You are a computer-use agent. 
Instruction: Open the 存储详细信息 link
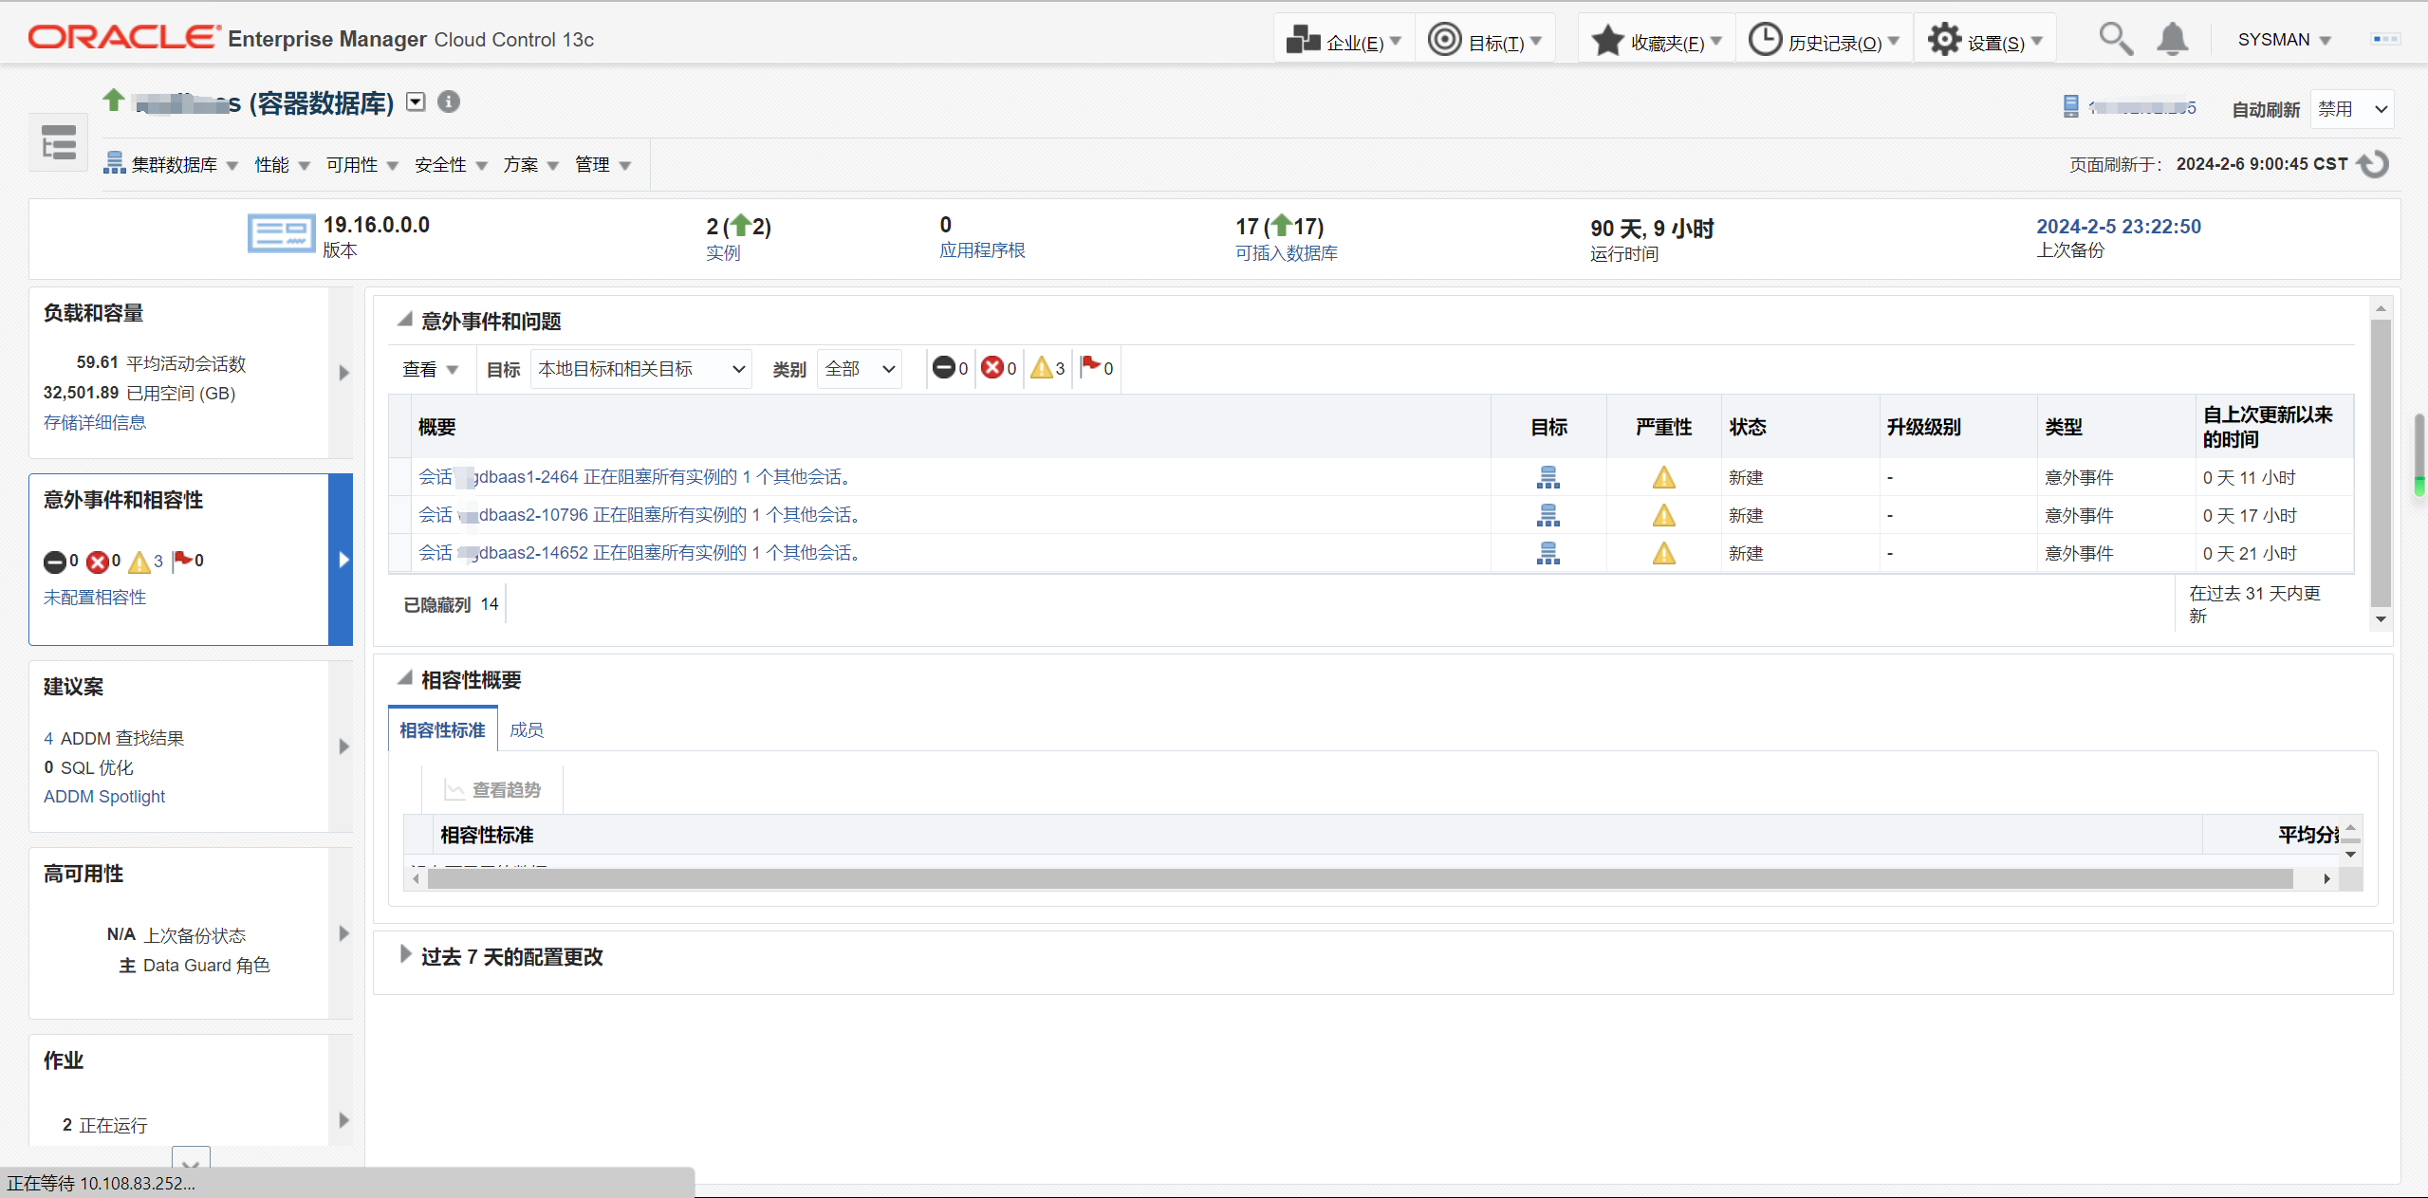(x=95, y=422)
